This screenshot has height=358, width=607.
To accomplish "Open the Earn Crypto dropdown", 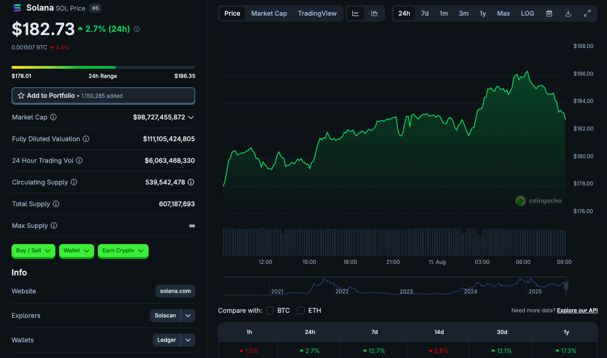I will (x=123, y=251).
